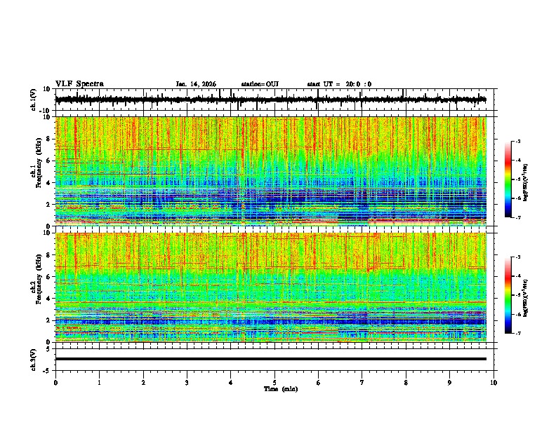Click the ch.1 voltage waveform trace
The height and width of the screenshot is (429, 556).
tap(270, 100)
